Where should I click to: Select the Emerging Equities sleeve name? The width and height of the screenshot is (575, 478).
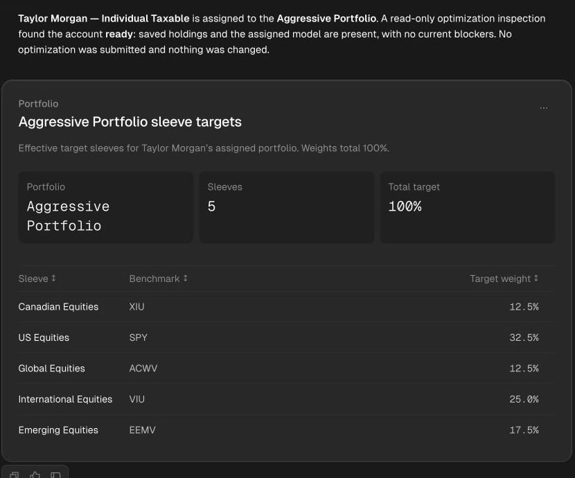pyautogui.click(x=58, y=430)
